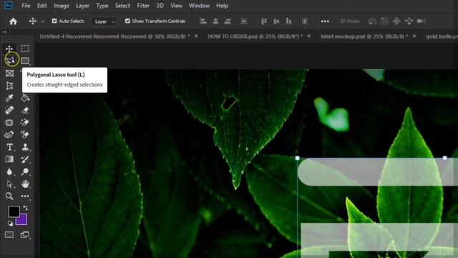The height and width of the screenshot is (258, 458).
Task: Select the Eyedropper tool
Action: [x=9, y=97]
